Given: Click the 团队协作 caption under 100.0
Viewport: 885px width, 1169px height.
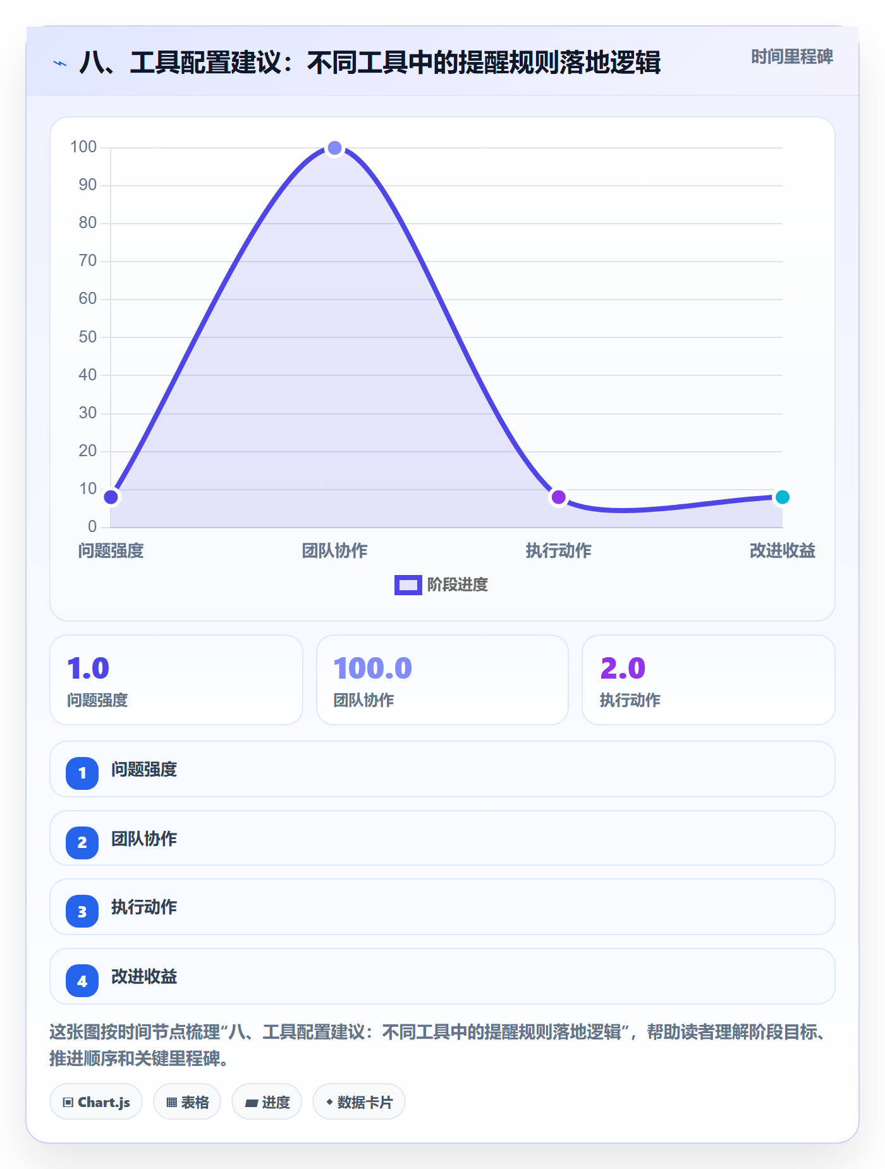Looking at the screenshot, I should [x=363, y=700].
